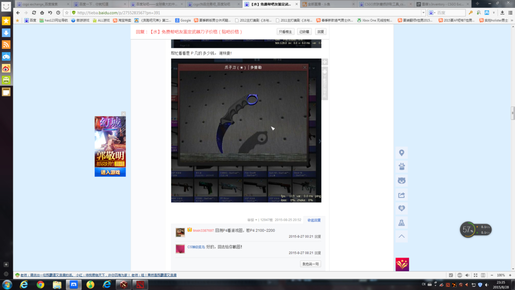
Task: Open the translate icon in the toolbar
Action: click(x=487, y=13)
